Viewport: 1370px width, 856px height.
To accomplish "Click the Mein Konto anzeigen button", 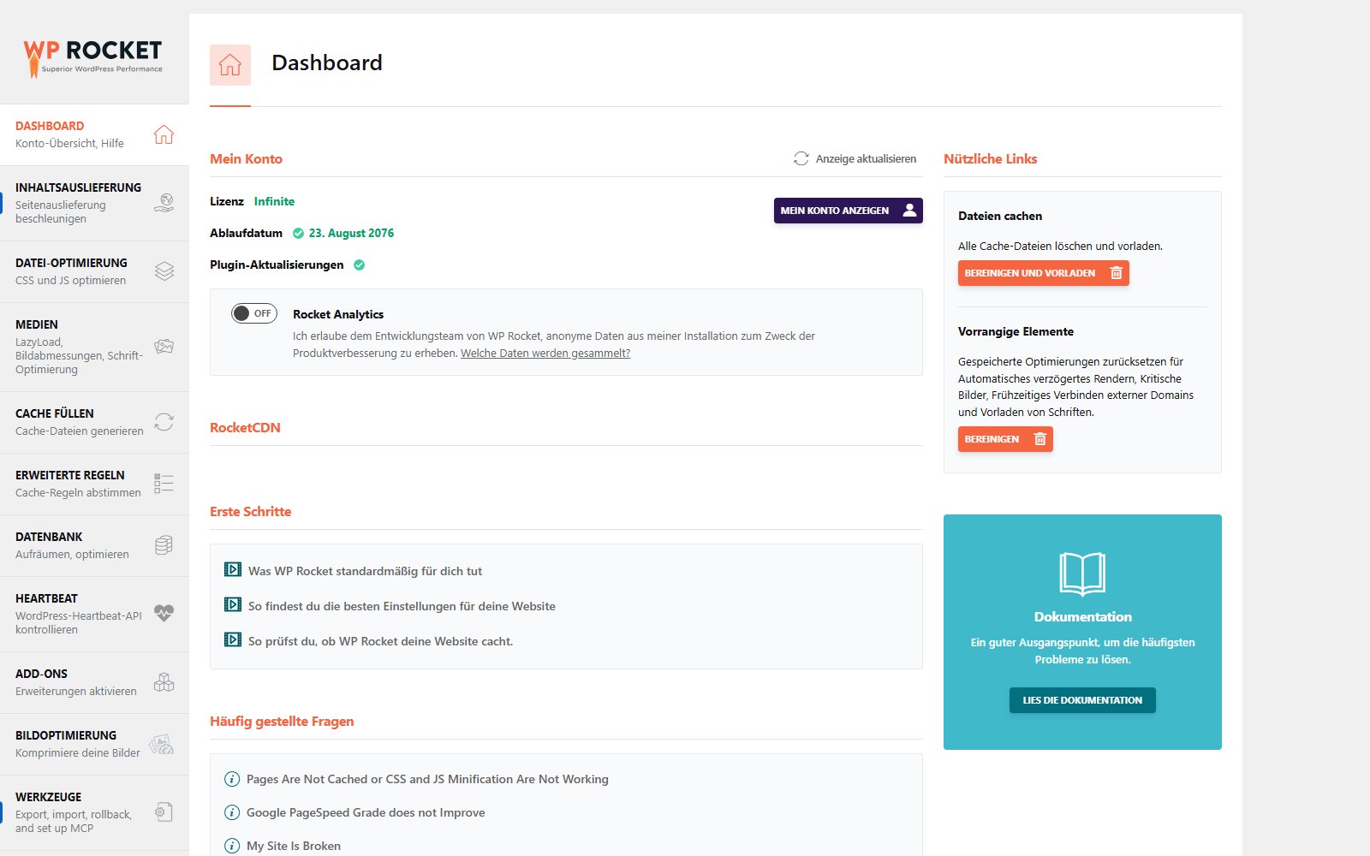I will 848,211.
